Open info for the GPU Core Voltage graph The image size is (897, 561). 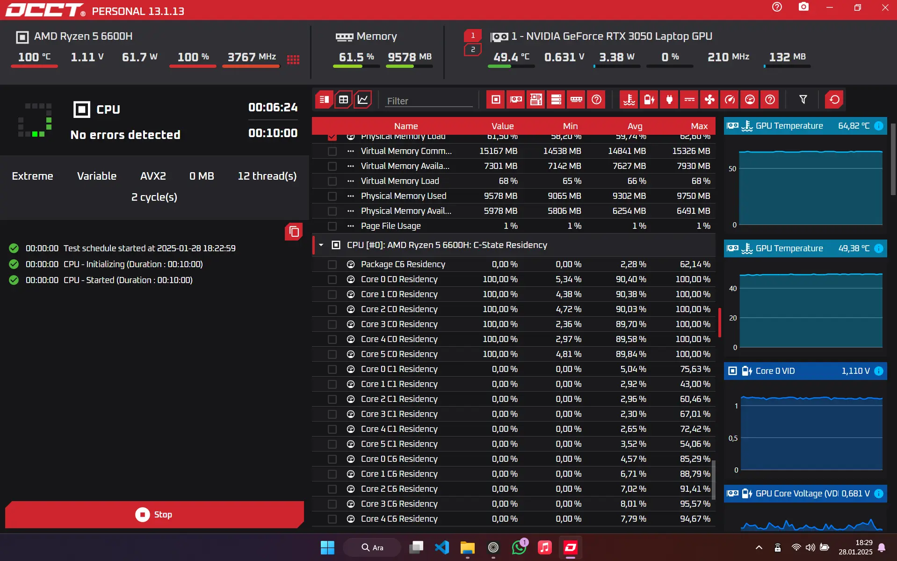coord(879,494)
